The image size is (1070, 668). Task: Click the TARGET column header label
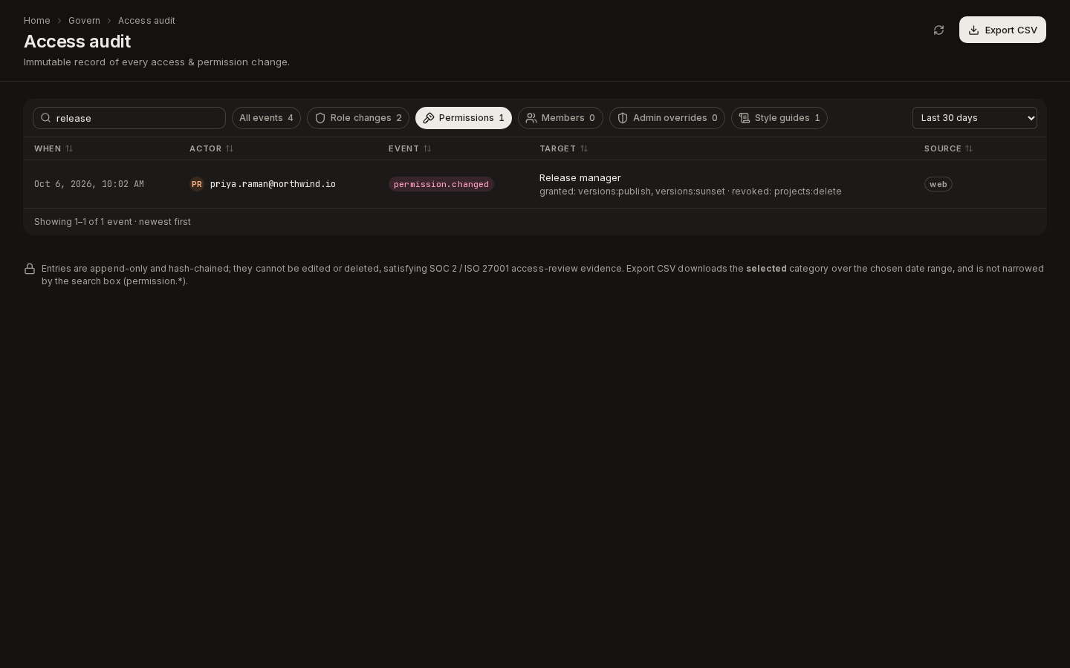click(x=558, y=148)
